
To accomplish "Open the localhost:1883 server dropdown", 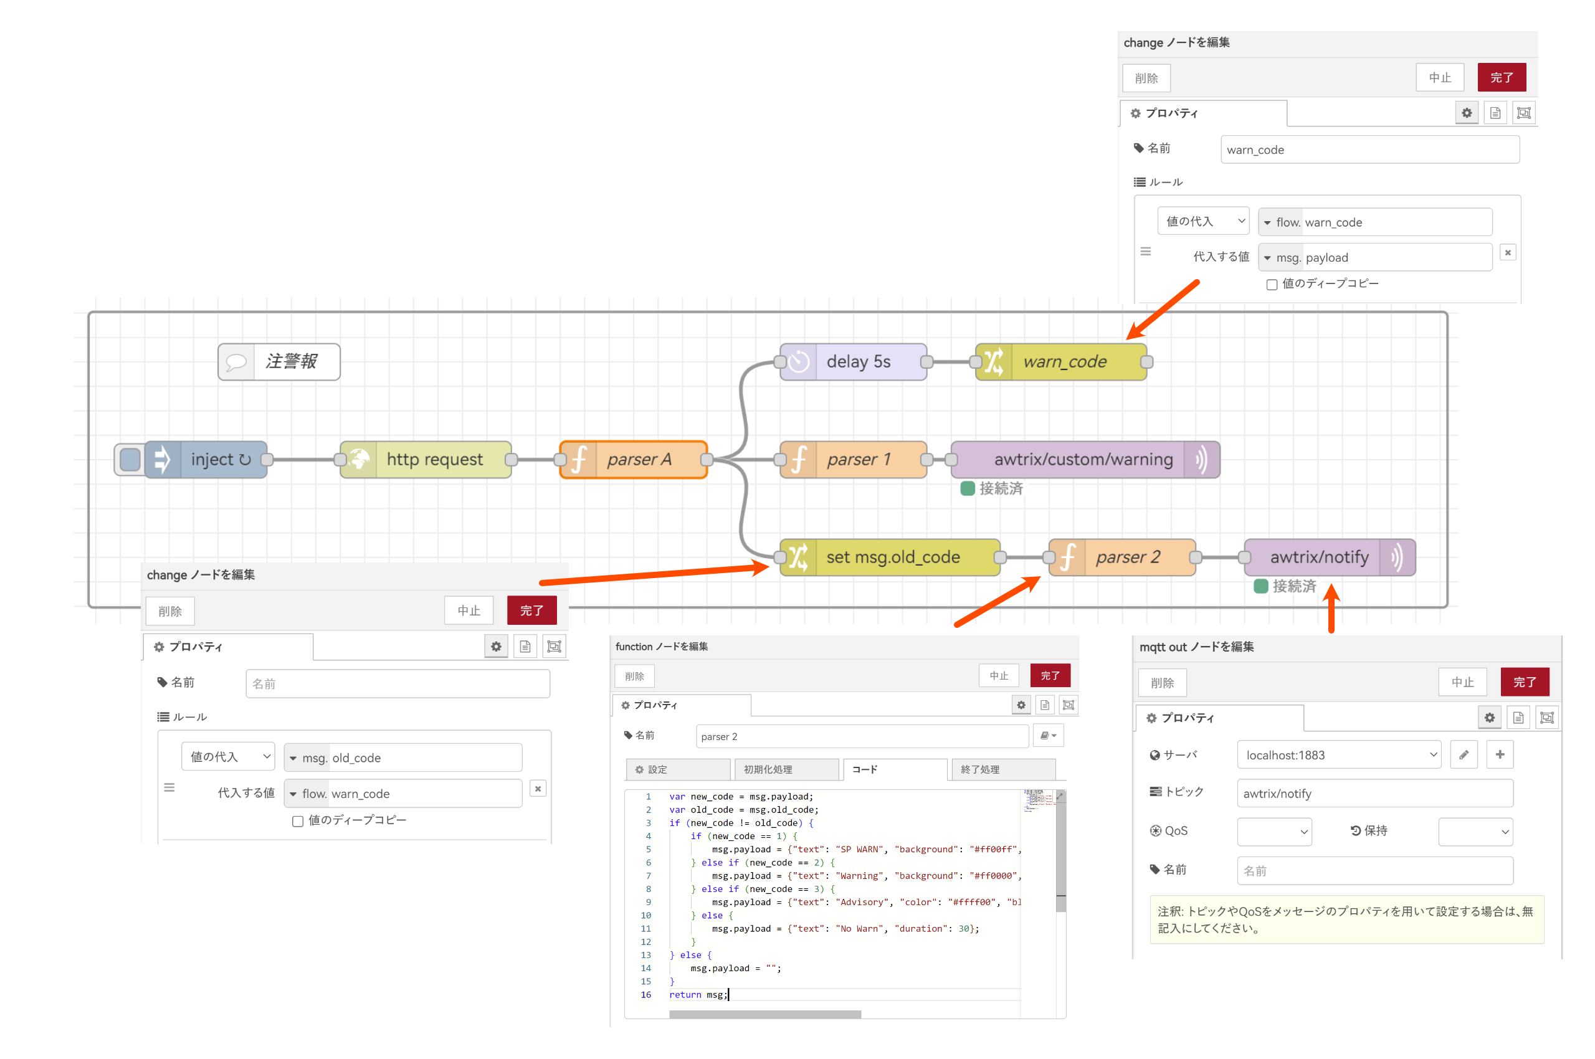I will 1338,754.
